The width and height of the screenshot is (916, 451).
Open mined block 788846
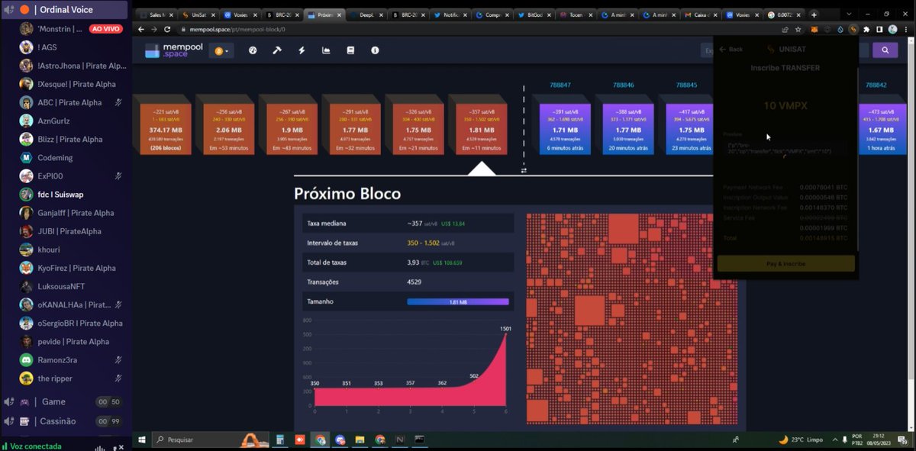(624, 125)
